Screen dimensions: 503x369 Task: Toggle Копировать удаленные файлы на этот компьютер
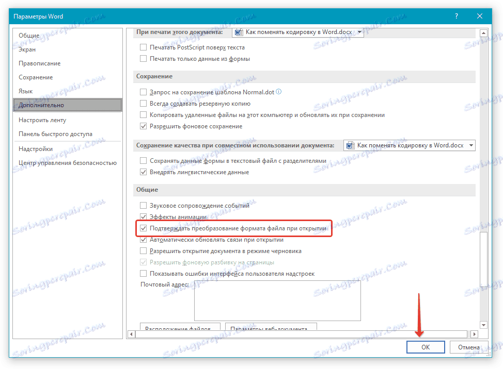144,114
